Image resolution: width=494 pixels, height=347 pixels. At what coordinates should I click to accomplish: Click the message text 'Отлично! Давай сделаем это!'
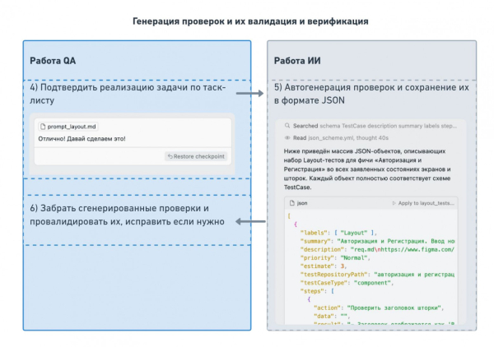[81, 139]
